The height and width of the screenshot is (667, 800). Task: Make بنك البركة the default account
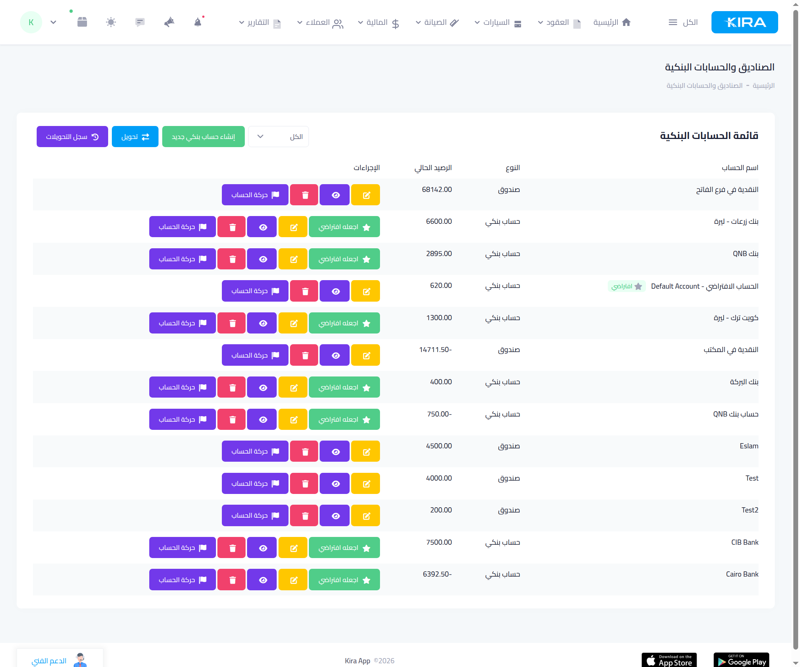344,387
